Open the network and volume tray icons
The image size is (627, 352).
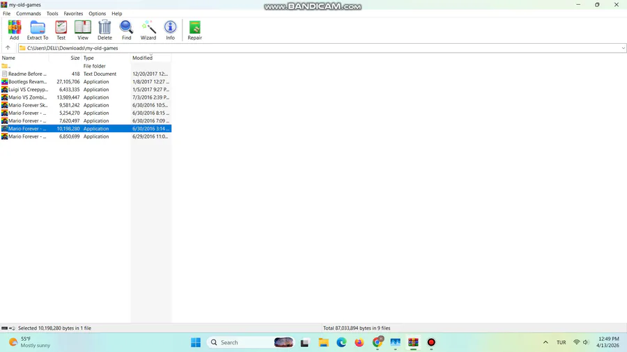pyautogui.click(x=581, y=342)
